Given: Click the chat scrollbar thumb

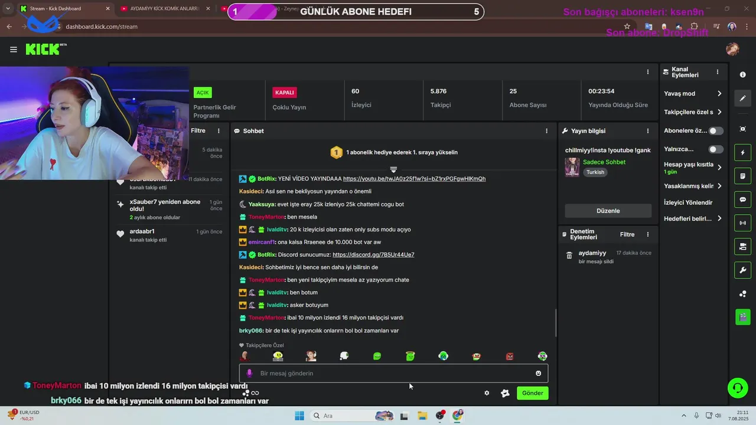Looking at the screenshot, I should coord(555,322).
